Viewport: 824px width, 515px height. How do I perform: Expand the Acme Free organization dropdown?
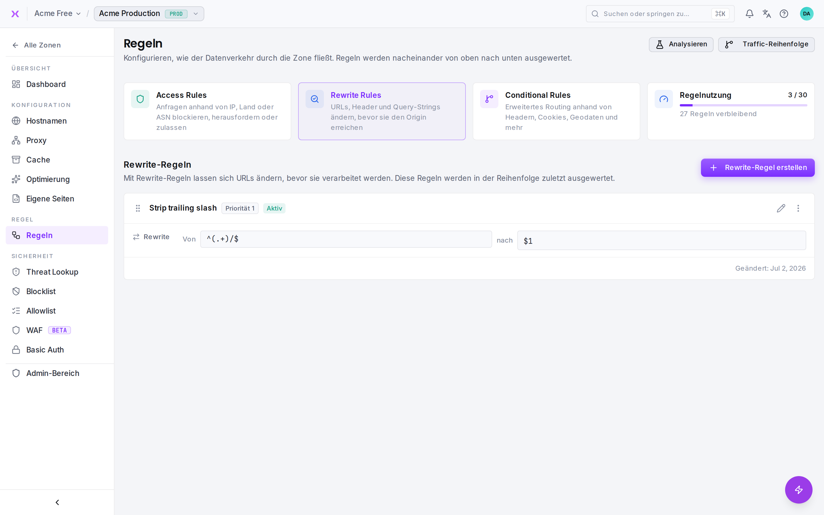pyautogui.click(x=58, y=14)
